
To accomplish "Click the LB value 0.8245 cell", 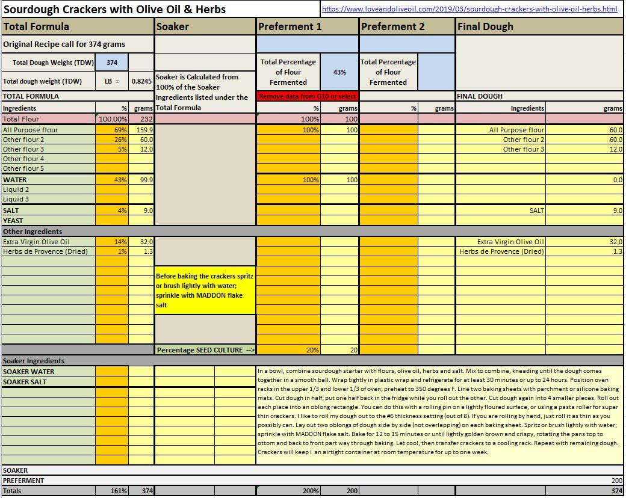I will click(141, 81).
